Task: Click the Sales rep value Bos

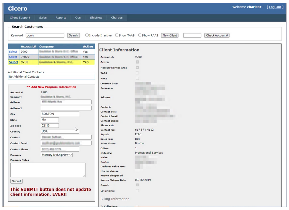Action: coord(137,139)
